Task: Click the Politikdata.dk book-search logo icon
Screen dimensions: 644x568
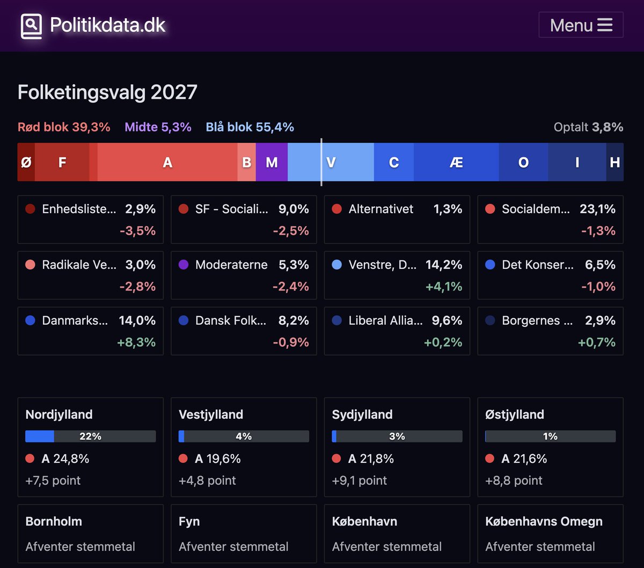Action: pyautogui.click(x=31, y=26)
